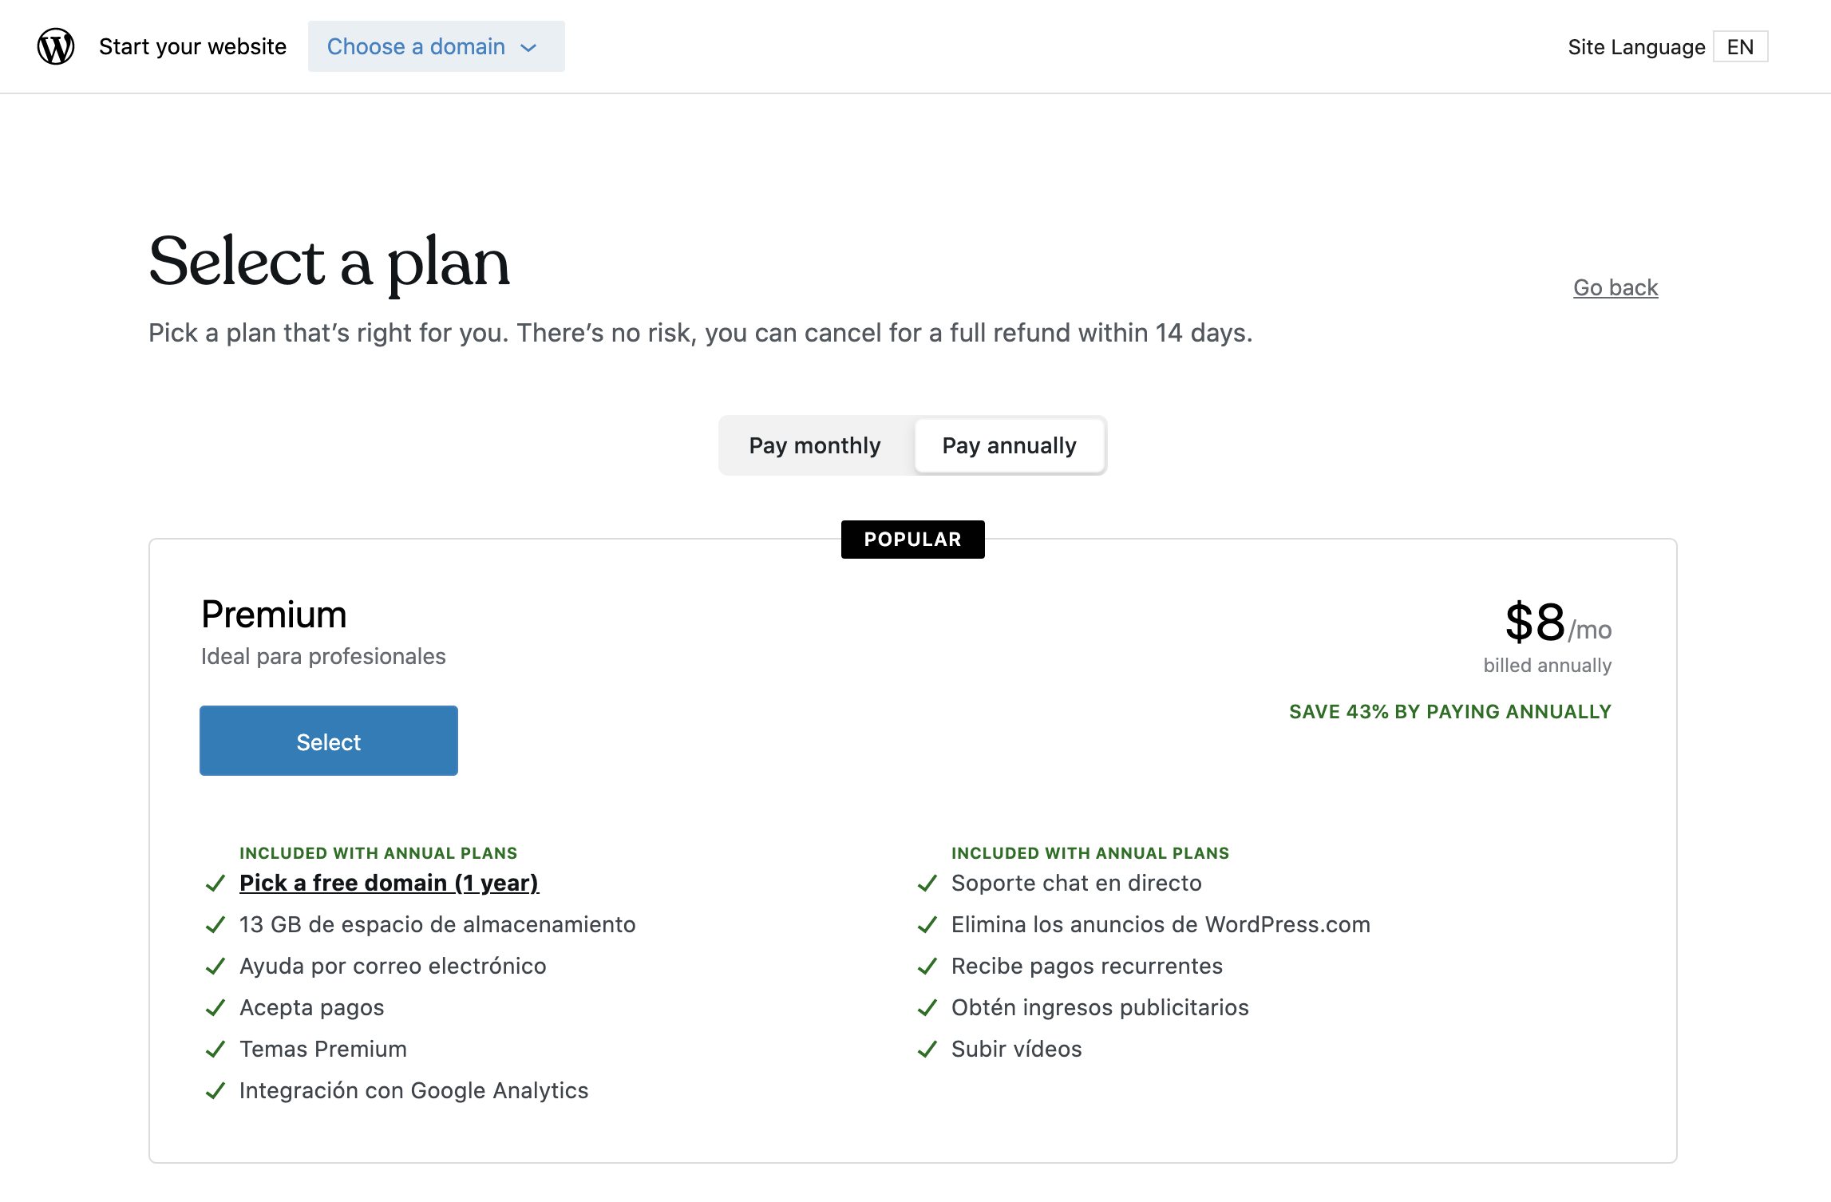Open the "Go back" link
This screenshot has height=1202, width=1831.
[x=1615, y=288]
